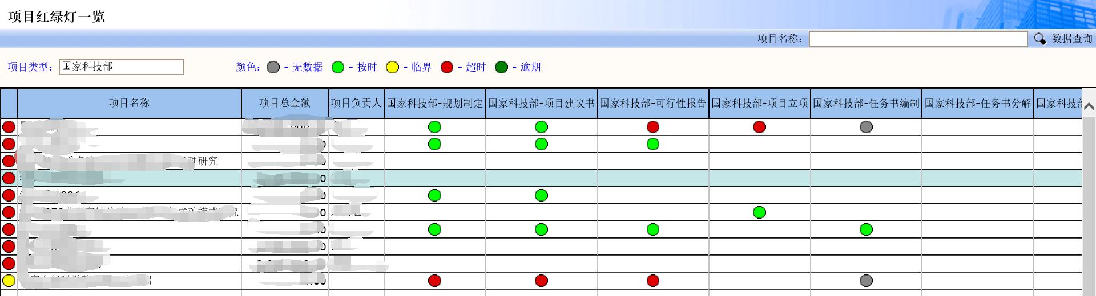Click the 项目总金额 column header
This screenshot has width=1096, height=296.
284,103
